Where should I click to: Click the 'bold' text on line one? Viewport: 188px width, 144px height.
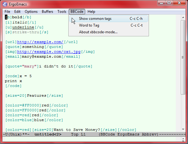pyautogui.click(x=17, y=17)
